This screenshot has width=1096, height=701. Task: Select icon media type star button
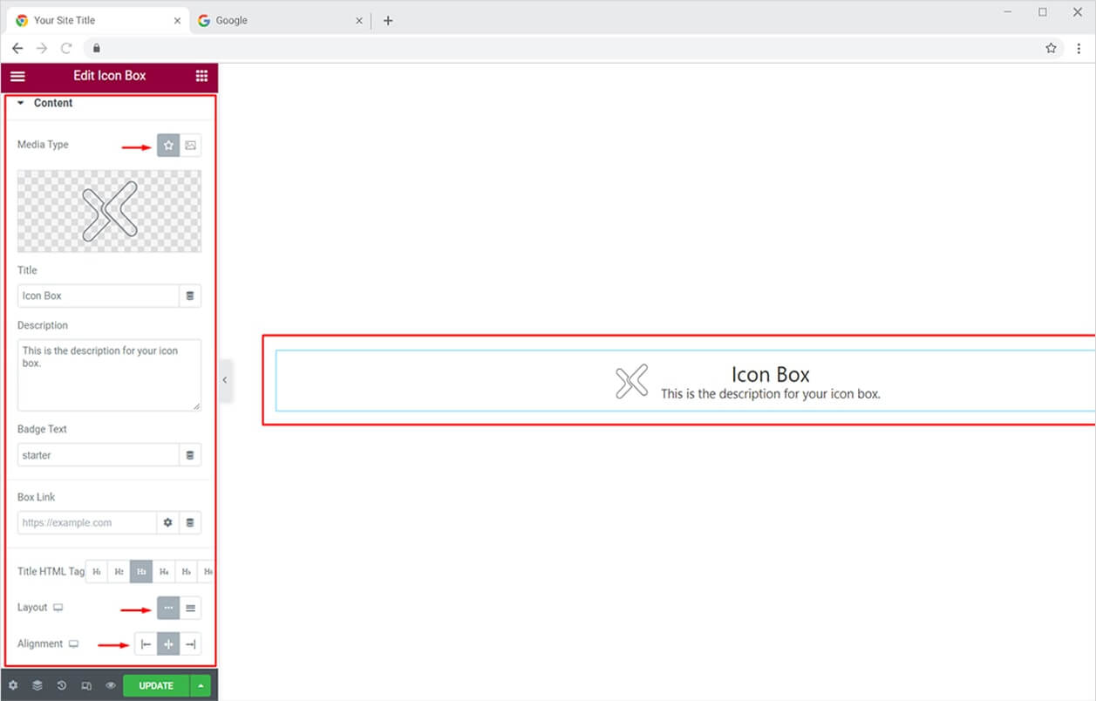click(x=168, y=146)
